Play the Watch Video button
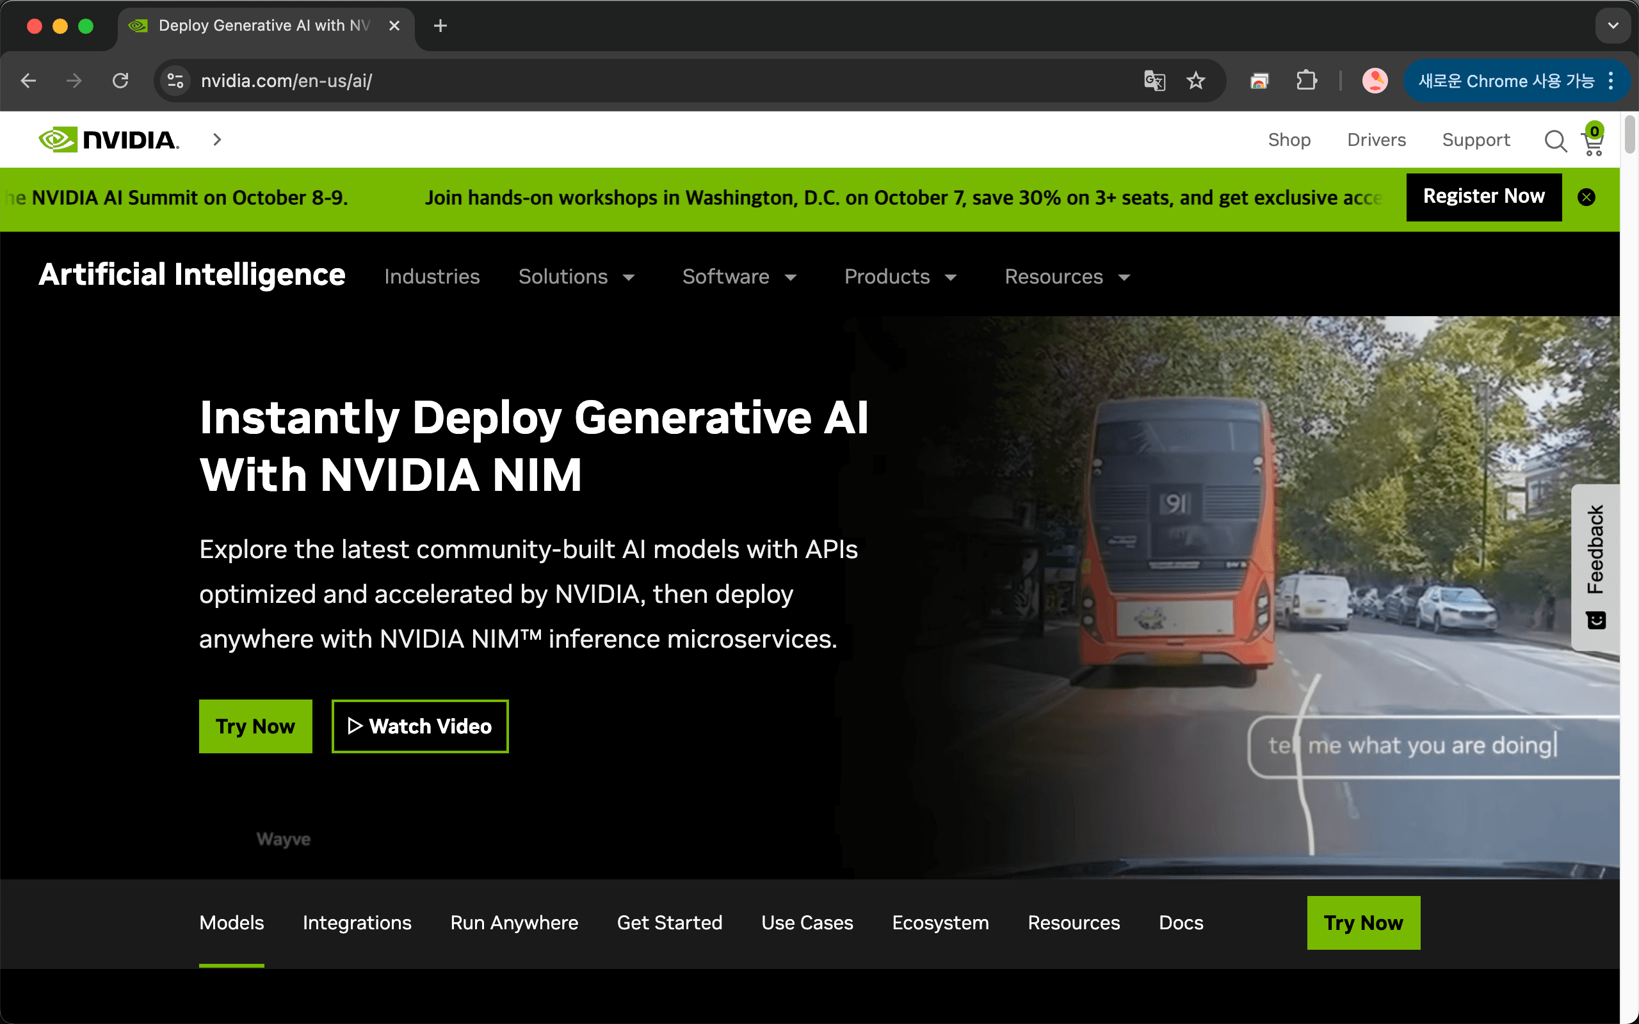The image size is (1639, 1024). tap(420, 726)
